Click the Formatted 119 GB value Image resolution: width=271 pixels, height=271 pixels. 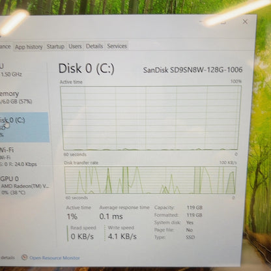pos(195,215)
